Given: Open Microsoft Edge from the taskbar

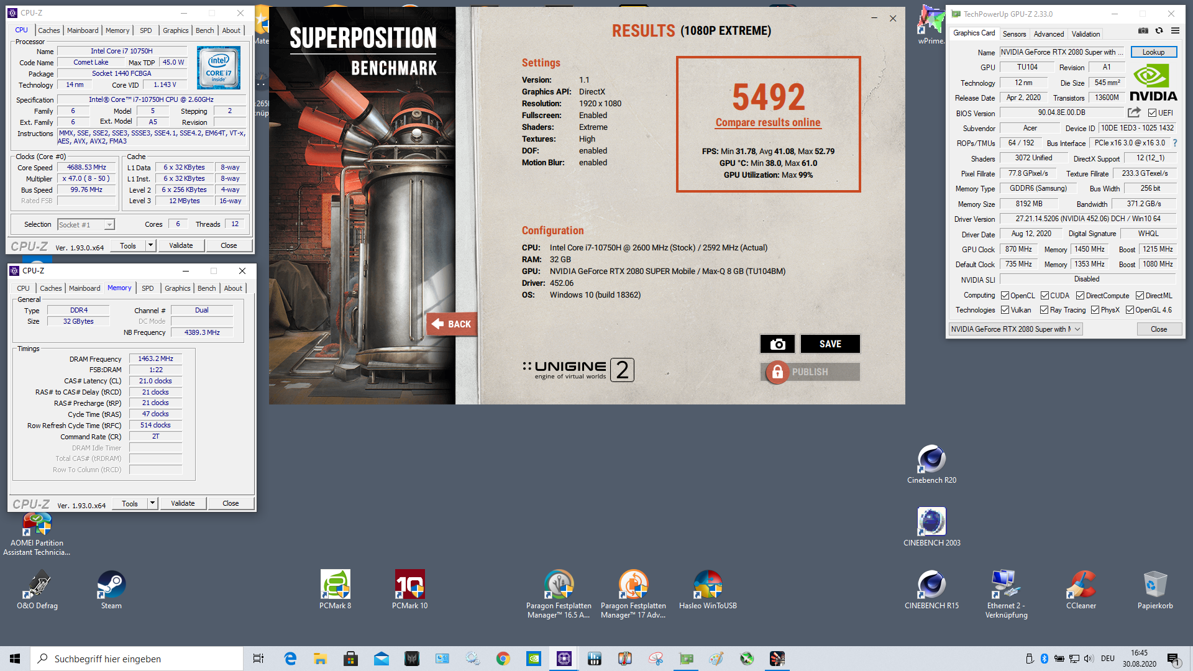Looking at the screenshot, I should point(290,659).
